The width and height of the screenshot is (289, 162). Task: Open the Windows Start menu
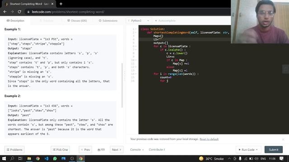(4, 158)
